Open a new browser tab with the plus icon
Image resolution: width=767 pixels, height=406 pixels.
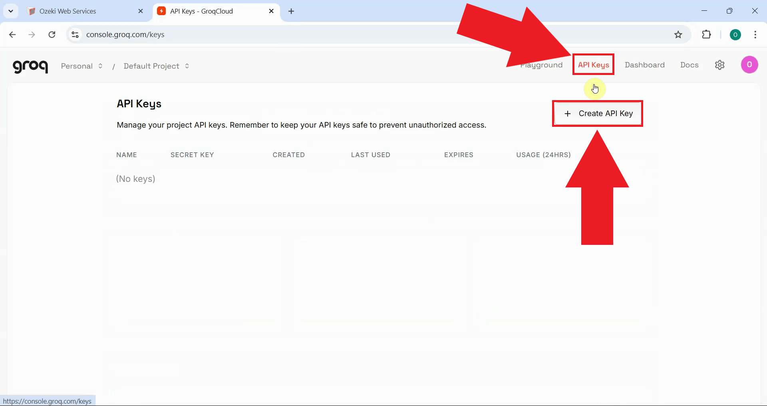point(291,12)
